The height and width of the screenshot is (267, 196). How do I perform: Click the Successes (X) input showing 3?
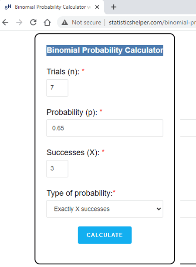tap(57, 169)
